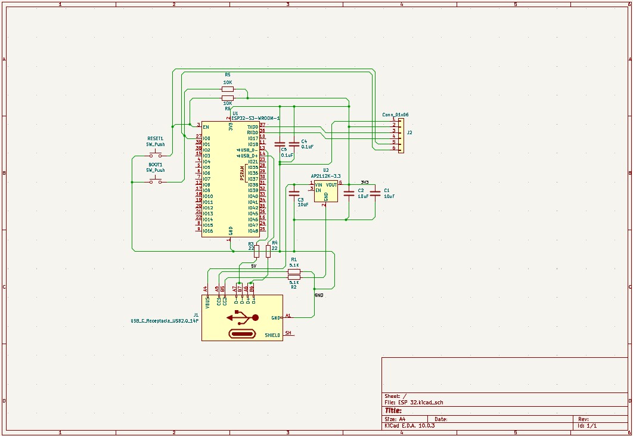Click the file name ESP 32.kicad_sch
The width and height of the screenshot is (633, 436).
pyautogui.click(x=421, y=403)
